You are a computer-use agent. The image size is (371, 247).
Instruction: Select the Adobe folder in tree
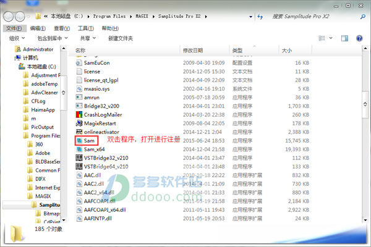coord(43,153)
